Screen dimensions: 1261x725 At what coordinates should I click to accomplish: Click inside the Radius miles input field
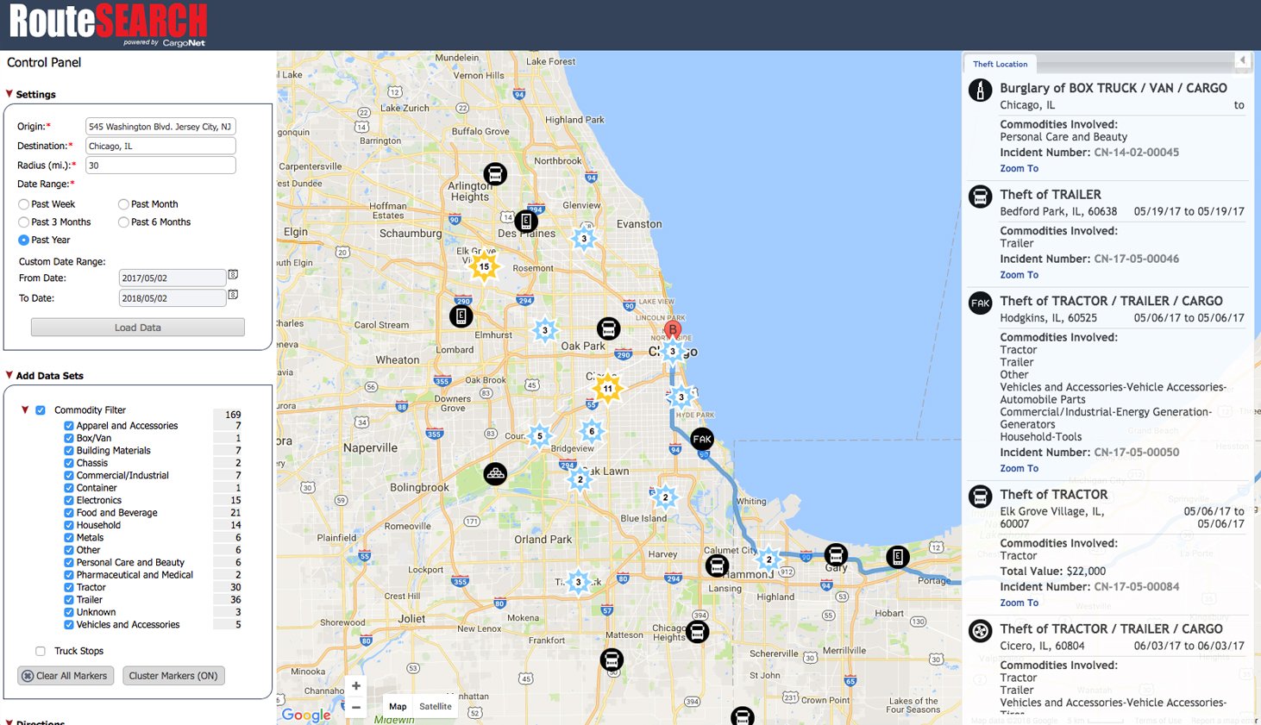[x=160, y=165]
